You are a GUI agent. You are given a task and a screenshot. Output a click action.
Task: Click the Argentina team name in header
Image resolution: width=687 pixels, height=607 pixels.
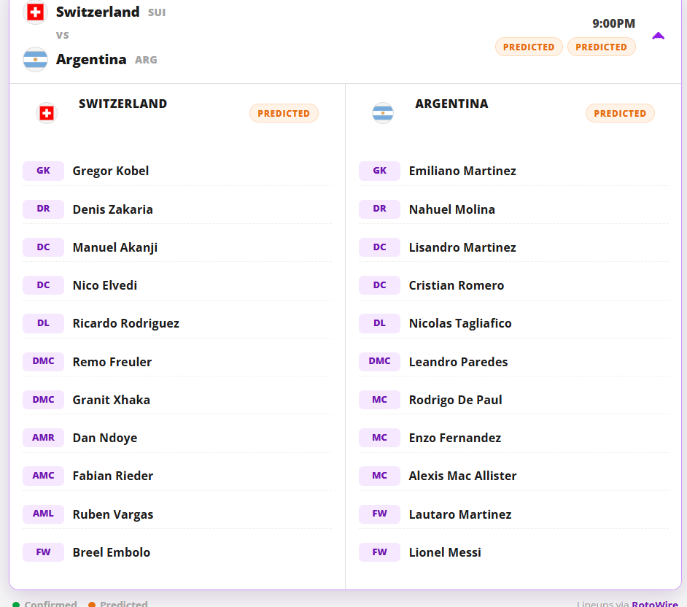91,59
